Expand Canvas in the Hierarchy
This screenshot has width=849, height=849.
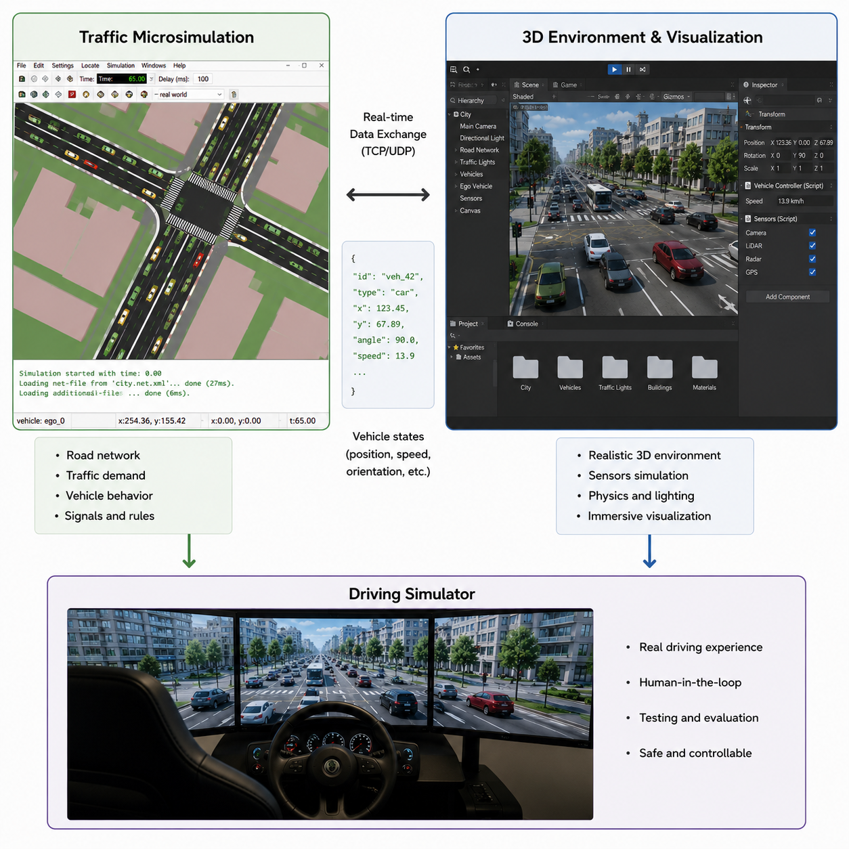456,211
